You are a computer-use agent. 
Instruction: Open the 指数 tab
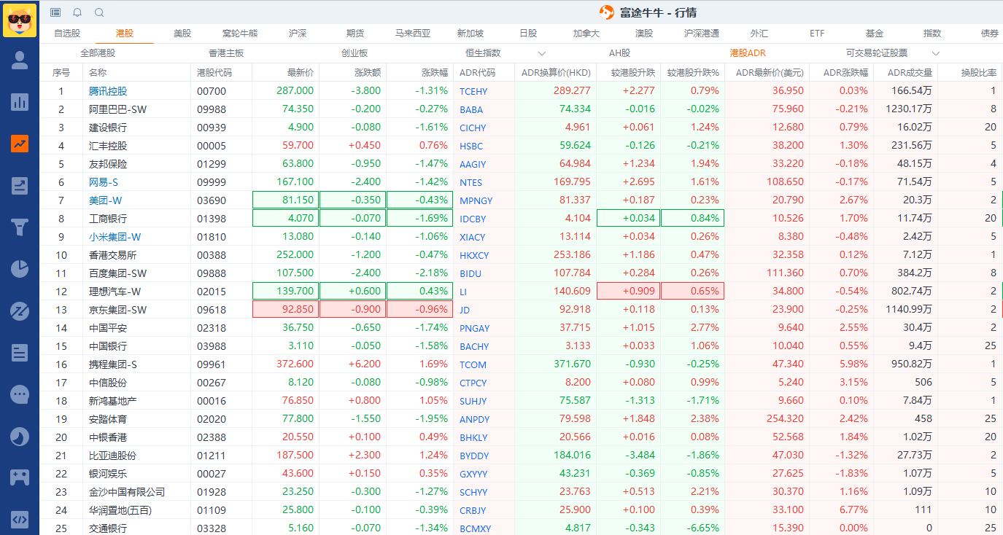coord(932,34)
